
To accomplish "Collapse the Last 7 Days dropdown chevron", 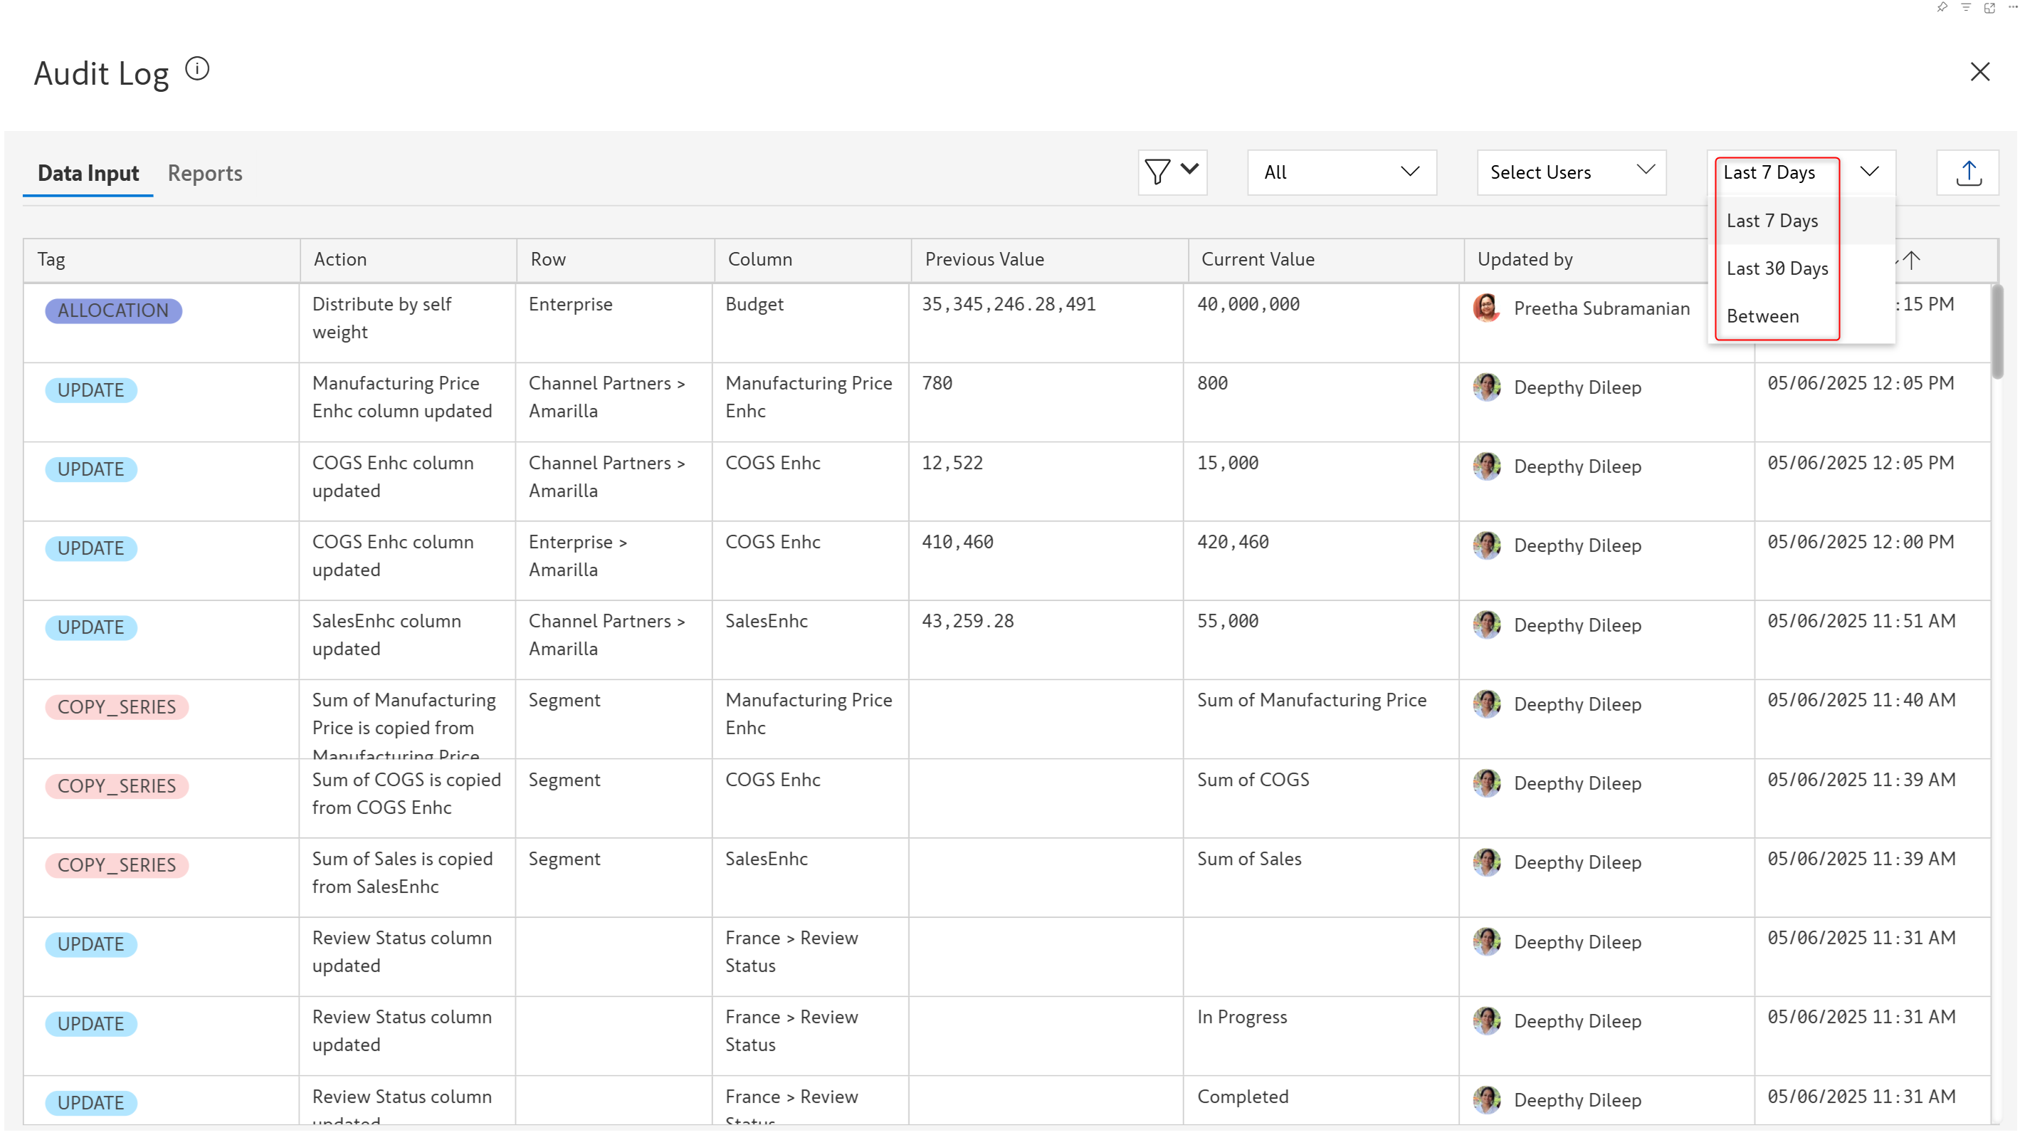I will pyautogui.click(x=1869, y=172).
